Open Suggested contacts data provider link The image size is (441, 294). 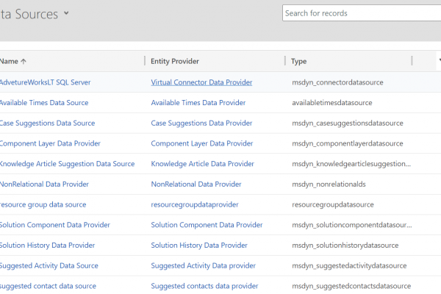coord(204,286)
